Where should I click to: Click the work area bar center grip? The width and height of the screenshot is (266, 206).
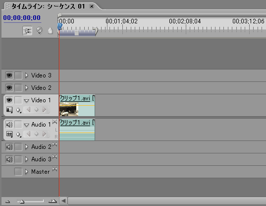[x=77, y=33]
